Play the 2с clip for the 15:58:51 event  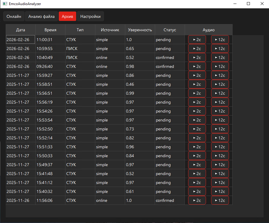point(197,84)
